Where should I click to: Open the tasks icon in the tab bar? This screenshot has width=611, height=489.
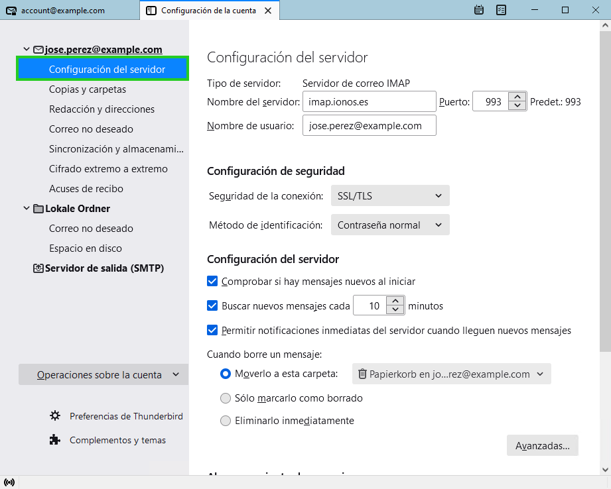[502, 10]
